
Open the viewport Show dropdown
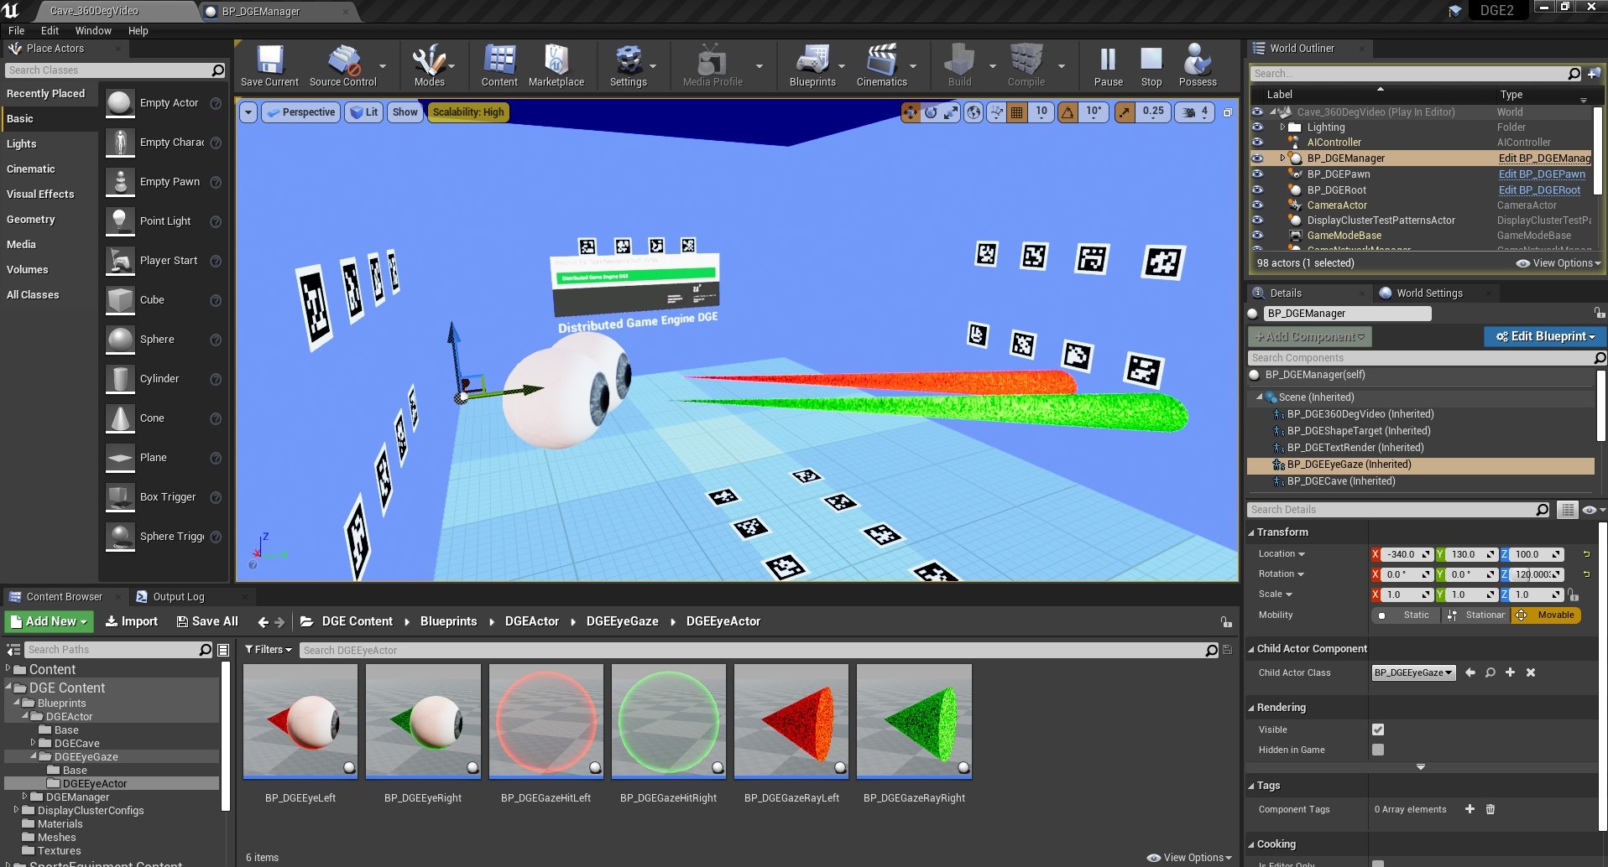405,112
